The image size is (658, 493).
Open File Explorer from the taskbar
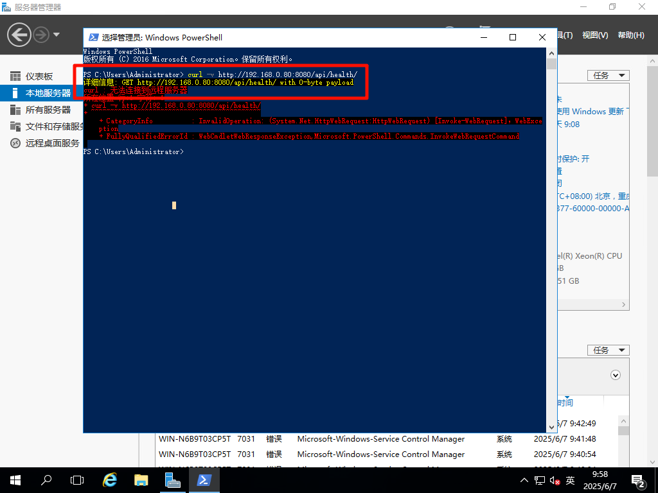pos(141,480)
